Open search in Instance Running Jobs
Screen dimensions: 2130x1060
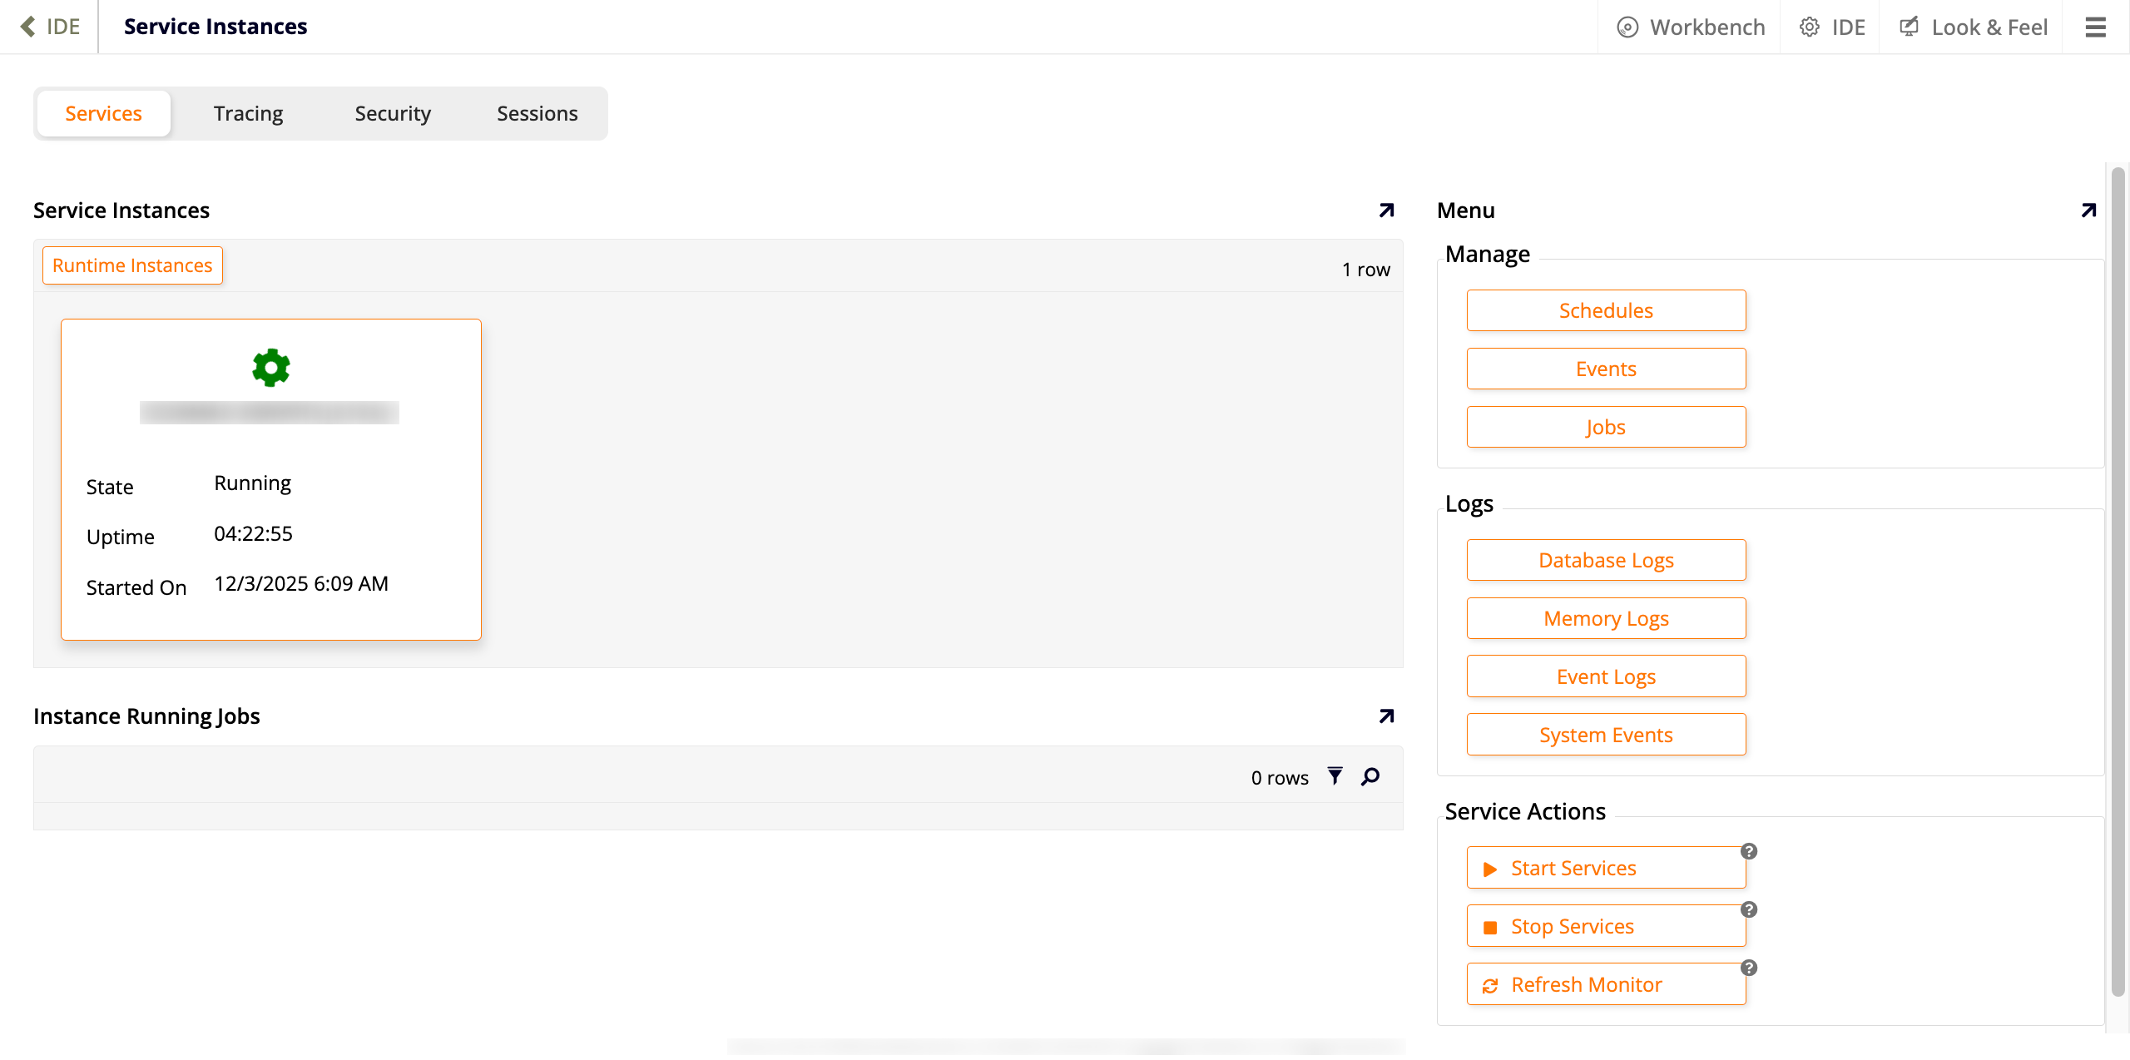tap(1370, 776)
